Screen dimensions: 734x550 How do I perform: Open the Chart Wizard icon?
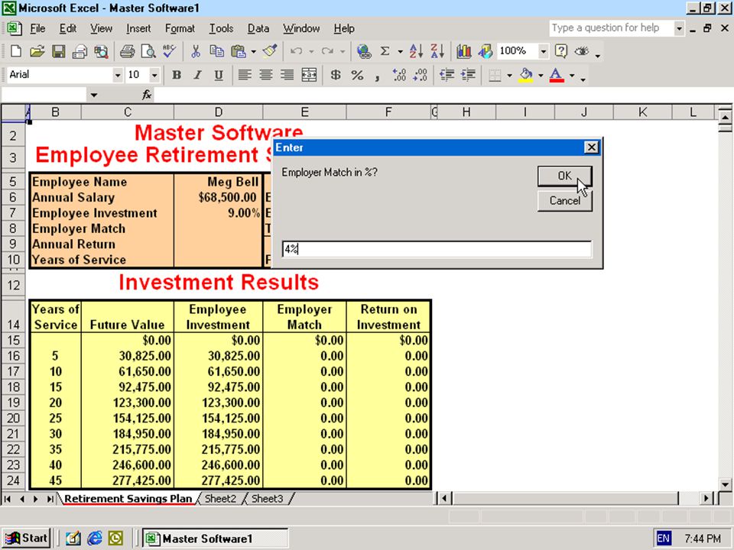click(463, 51)
